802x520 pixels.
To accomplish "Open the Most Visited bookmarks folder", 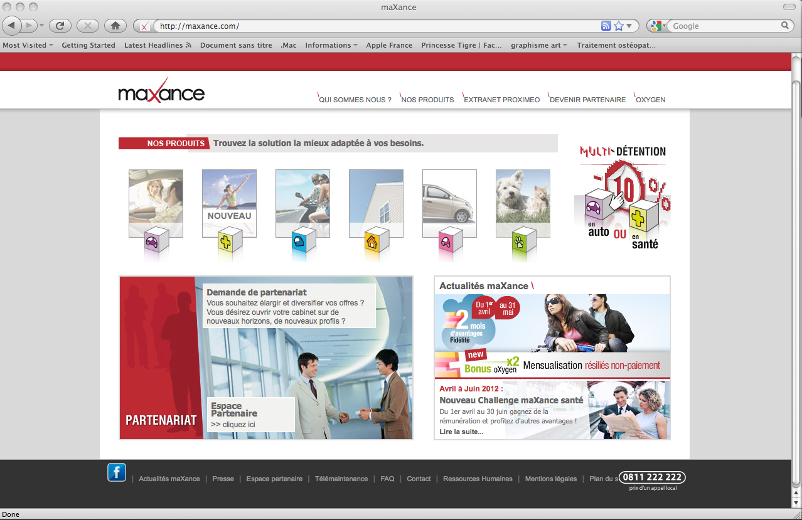I will tap(28, 45).
